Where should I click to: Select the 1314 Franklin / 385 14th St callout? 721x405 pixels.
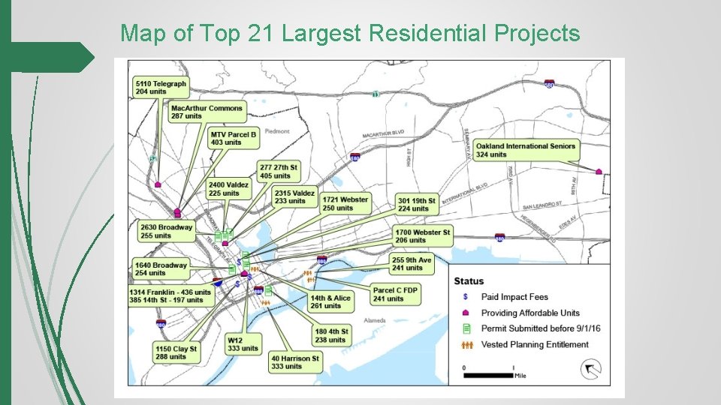[x=170, y=296]
